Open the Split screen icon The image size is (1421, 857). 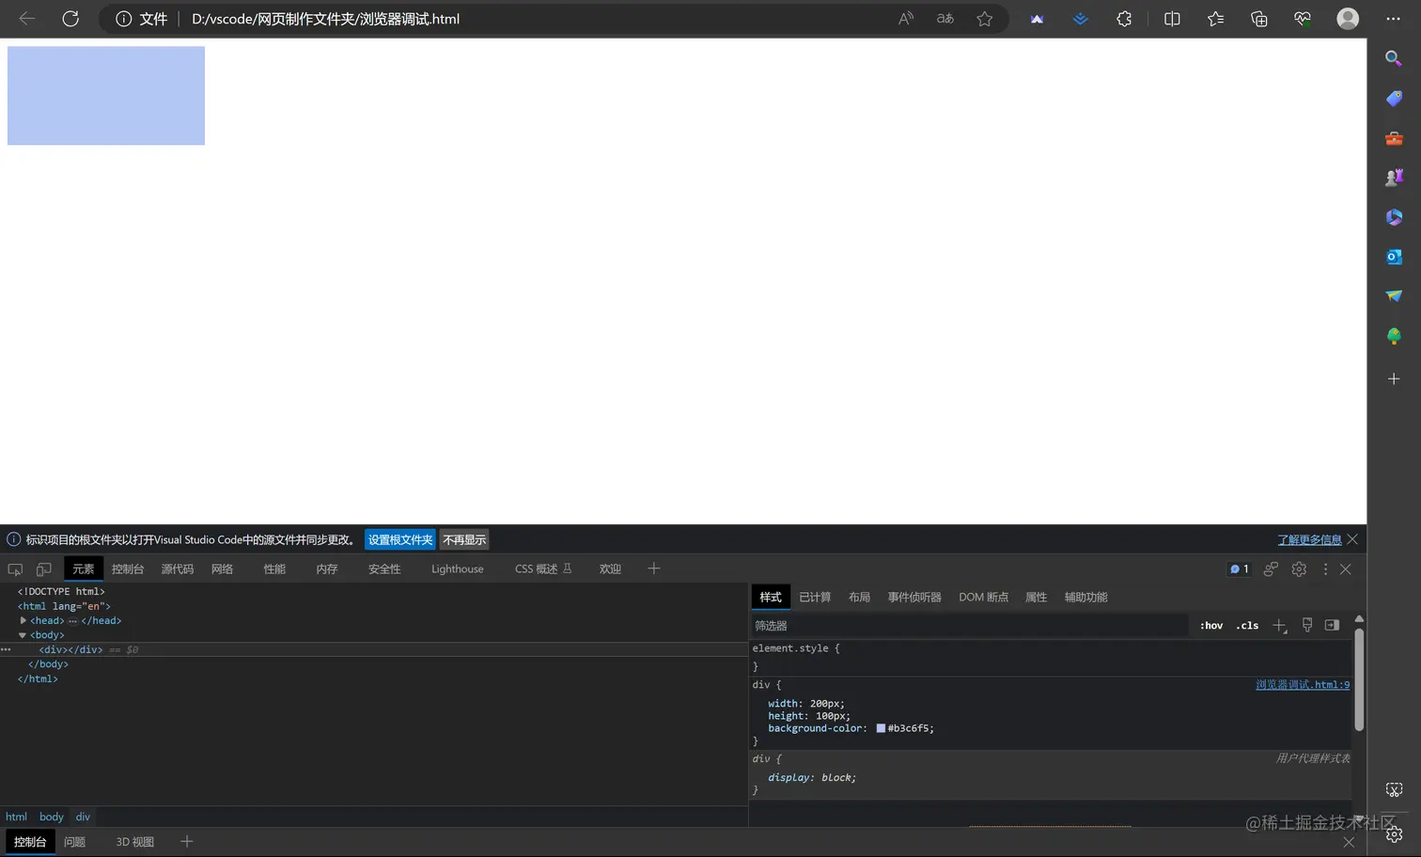tap(1172, 19)
